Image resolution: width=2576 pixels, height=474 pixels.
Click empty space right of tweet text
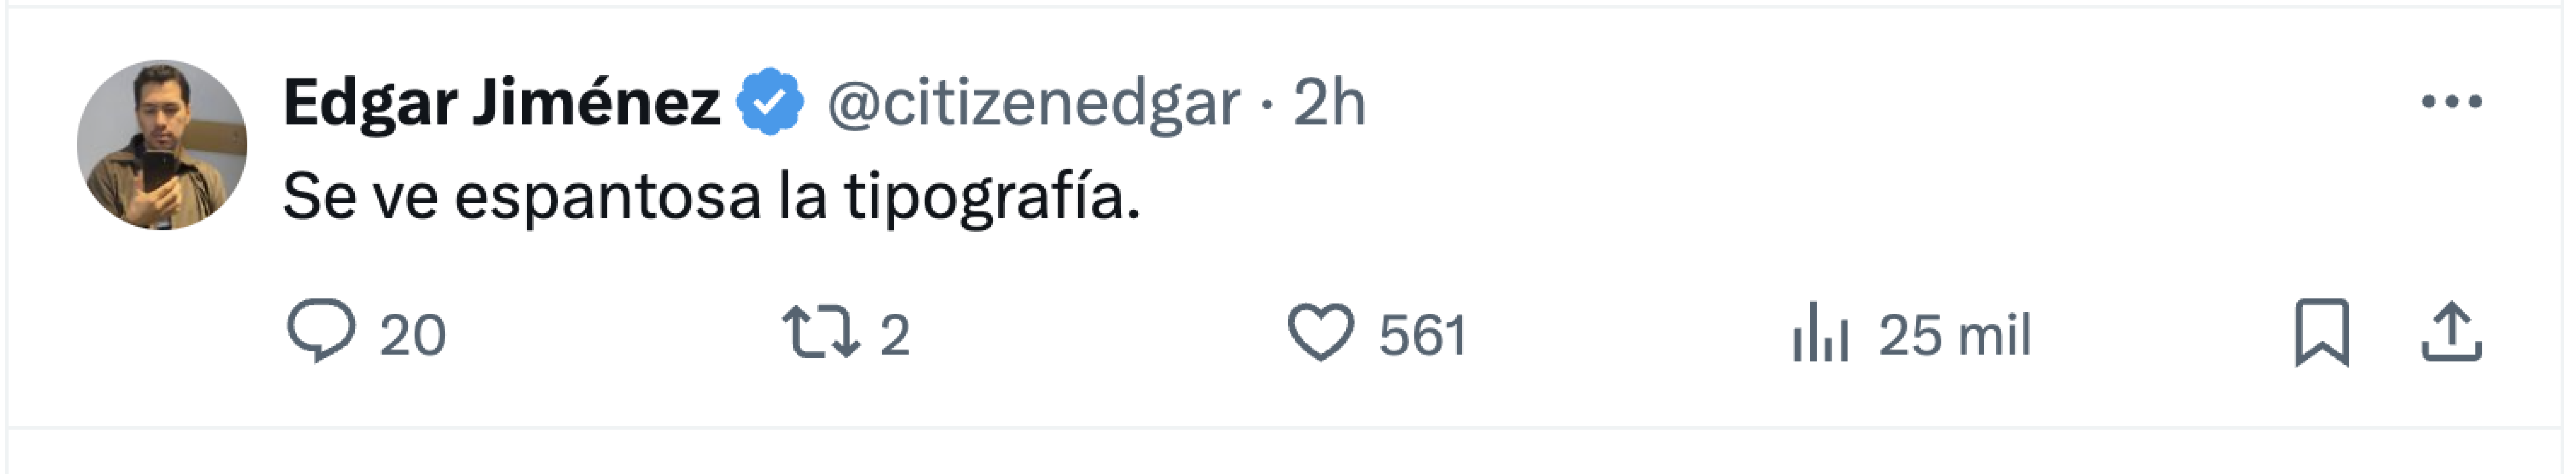(1700, 197)
